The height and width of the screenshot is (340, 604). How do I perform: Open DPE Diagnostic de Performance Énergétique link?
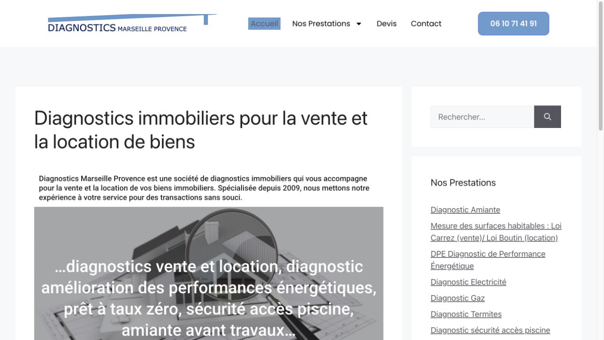click(487, 260)
